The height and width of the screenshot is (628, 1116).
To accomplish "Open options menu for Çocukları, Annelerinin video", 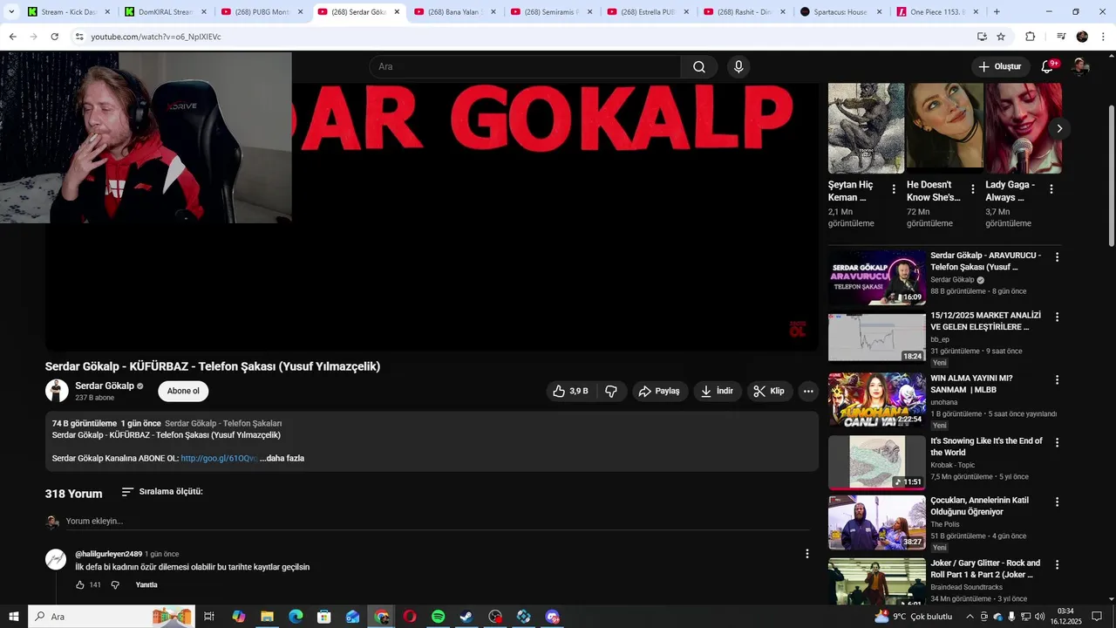I will (x=1057, y=502).
